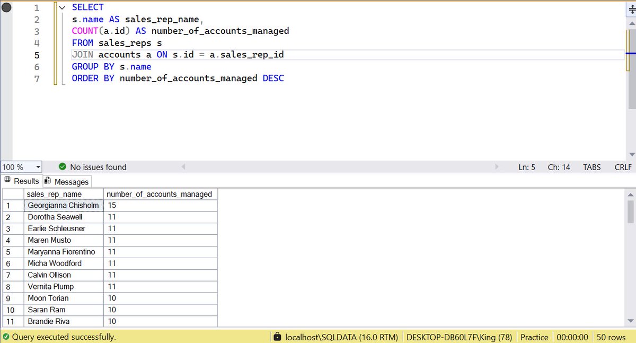Click the Practice database name in status bar
This screenshot has width=636, height=343.
click(x=534, y=337)
